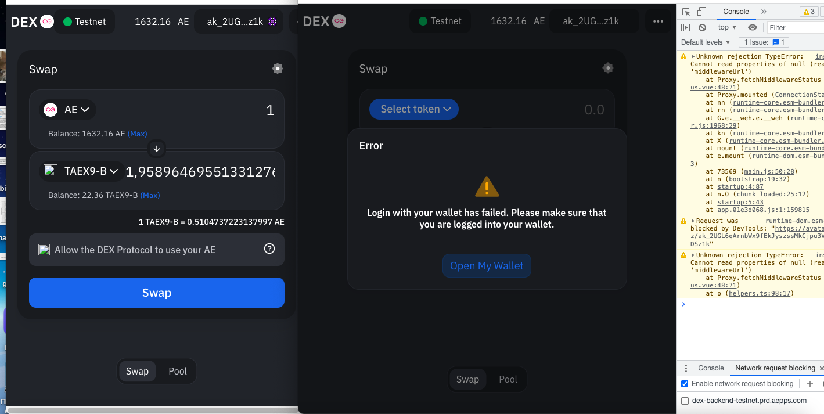The height and width of the screenshot is (414, 824).
Task: Click the TAEX9-B amount input field
Action: coord(200,171)
